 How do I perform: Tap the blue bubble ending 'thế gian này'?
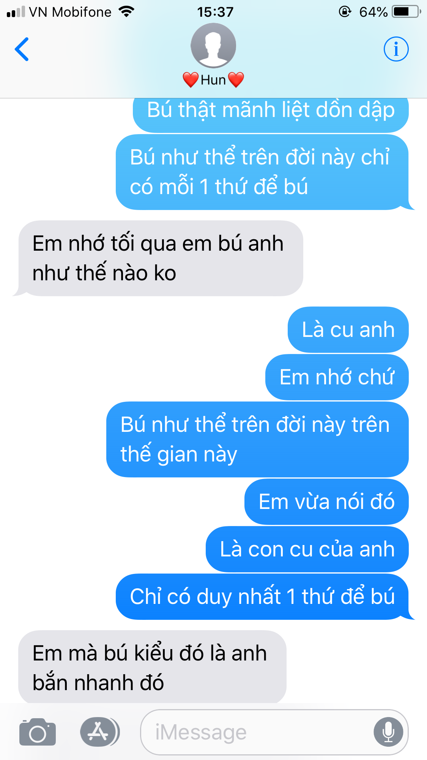(x=257, y=439)
